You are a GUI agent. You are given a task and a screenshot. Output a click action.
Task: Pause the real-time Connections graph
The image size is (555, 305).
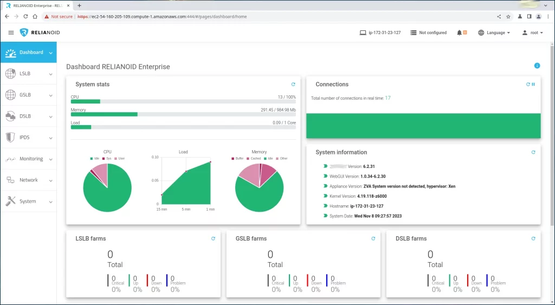533,84
